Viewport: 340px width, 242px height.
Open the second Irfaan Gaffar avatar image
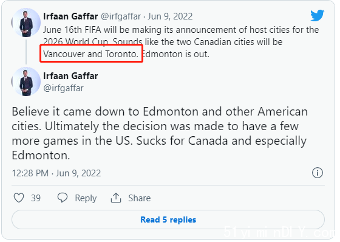(26, 81)
